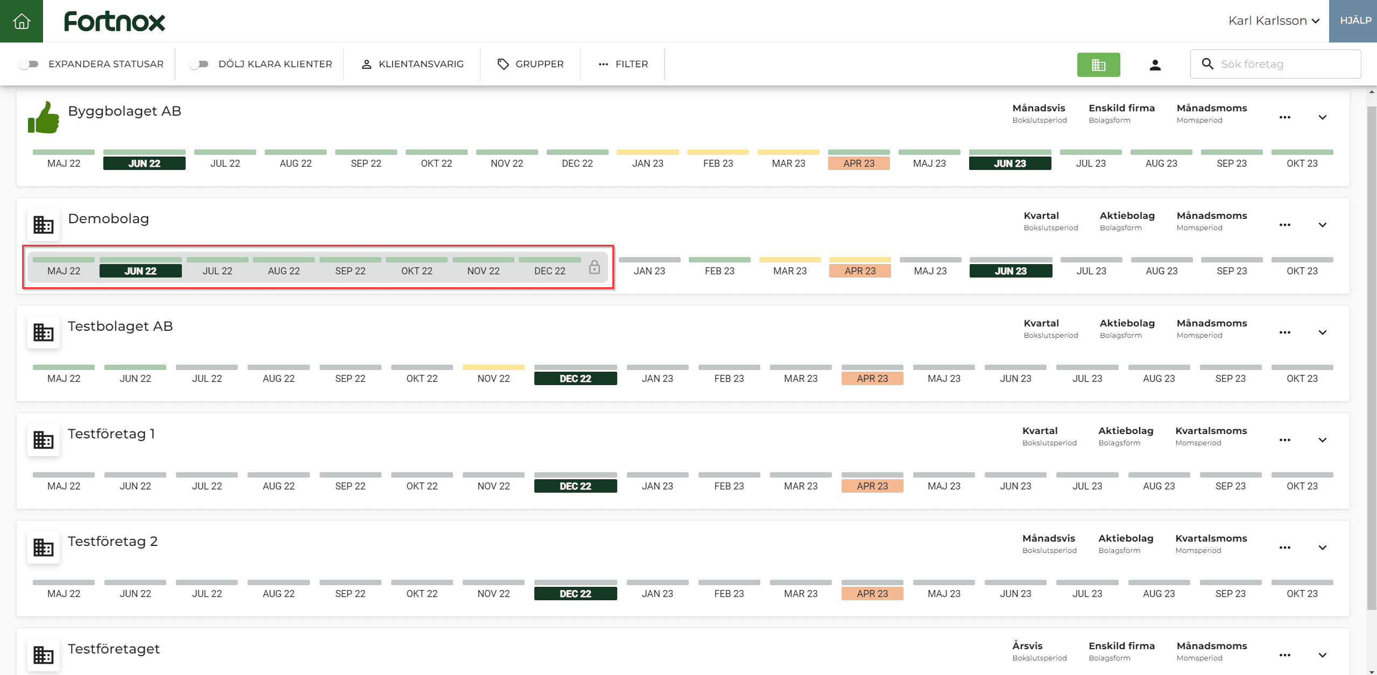
Task: Toggle the Expandera statusar switch
Action: (x=29, y=64)
